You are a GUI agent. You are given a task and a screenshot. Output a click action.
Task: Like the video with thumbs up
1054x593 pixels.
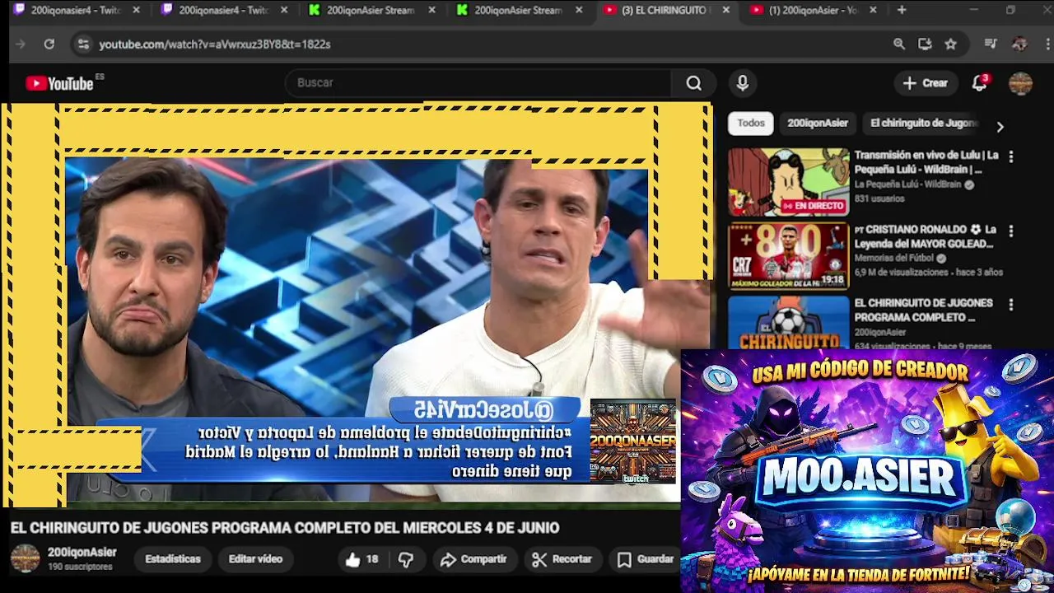coord(361,559)
